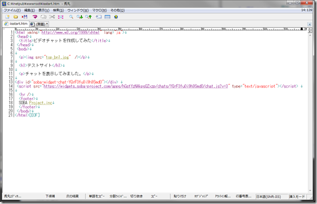
Task: Click the pink paste icon in toolbar
Action: tap(60, 17)
